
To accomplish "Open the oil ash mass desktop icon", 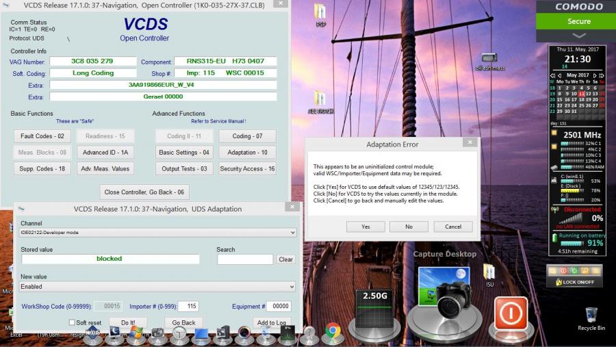I will tap(490, 62).
